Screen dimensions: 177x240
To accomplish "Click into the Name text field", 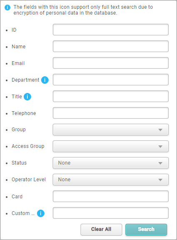I will tap(111, 46).
